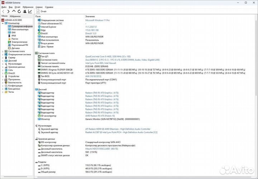
Task: Open the Избранное menu in menu bar
Action: pyautogui.click(x=28, y=7)
